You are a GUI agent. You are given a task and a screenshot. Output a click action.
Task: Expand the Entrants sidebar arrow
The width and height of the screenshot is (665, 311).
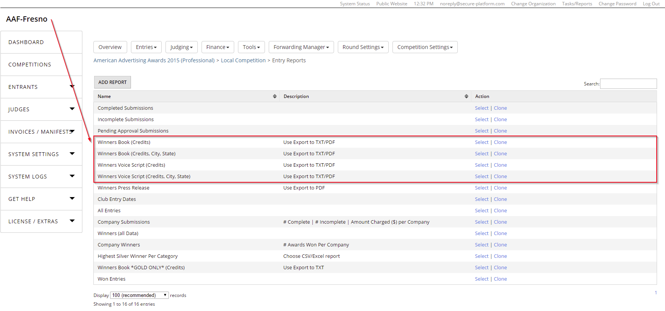click(x=72, y=87)
